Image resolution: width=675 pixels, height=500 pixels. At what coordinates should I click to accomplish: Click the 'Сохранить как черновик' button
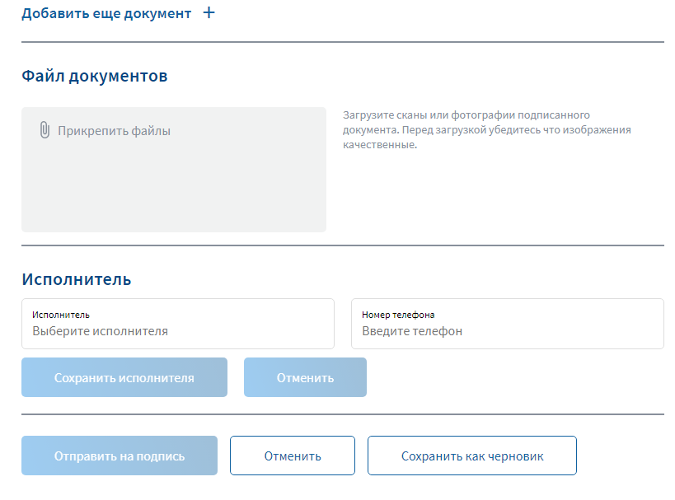471,456
